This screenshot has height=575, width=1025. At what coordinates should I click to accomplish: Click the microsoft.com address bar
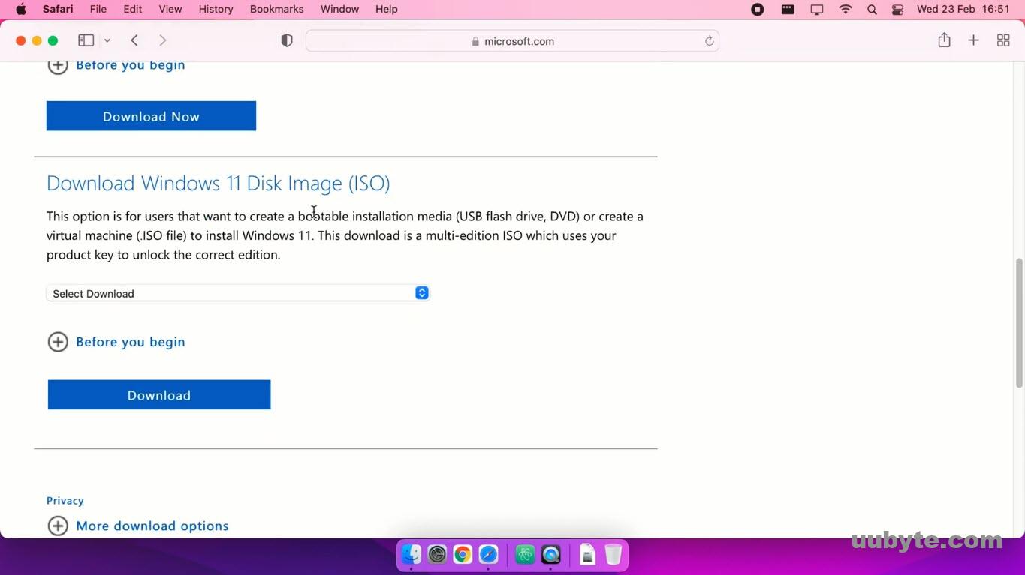[512, 41]
